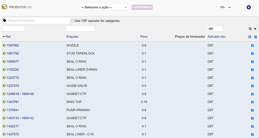Open product reference 1090077
259x138 pixels.
(13, 61)
